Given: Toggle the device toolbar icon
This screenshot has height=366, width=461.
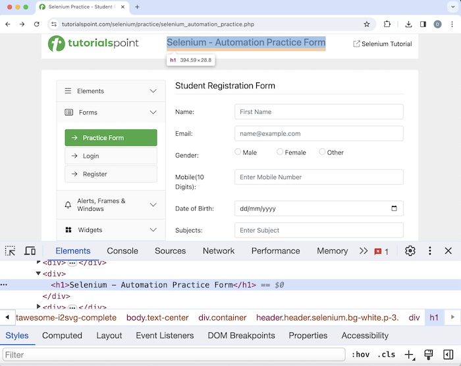Looking at the screenshot, I should click(30, 251).
